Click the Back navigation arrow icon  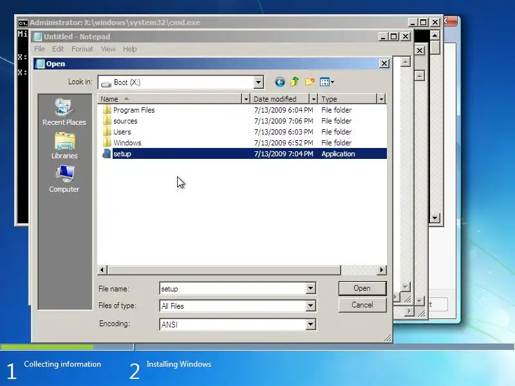click(280, 82)
